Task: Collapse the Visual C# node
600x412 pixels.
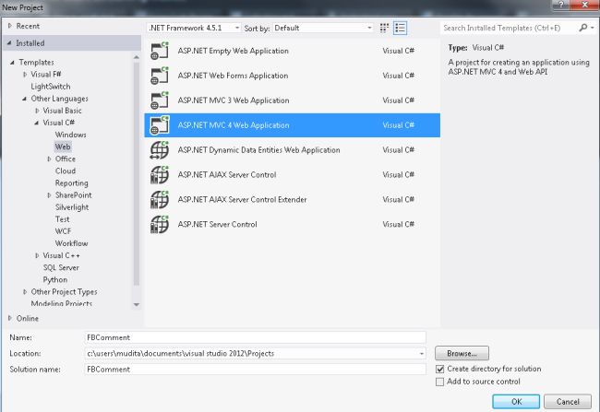Action: (37, 124)
